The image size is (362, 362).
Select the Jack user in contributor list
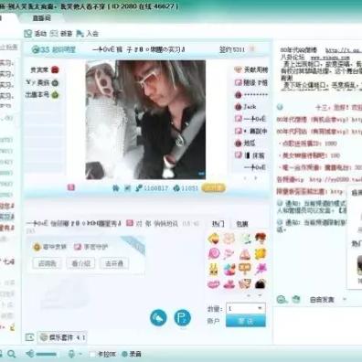coord(250,107)
